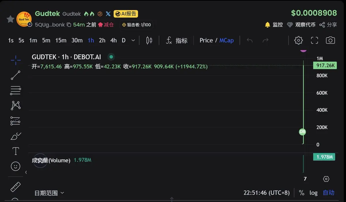
Task: Select the D daily timeframe
Action: (x=124, y=41)
